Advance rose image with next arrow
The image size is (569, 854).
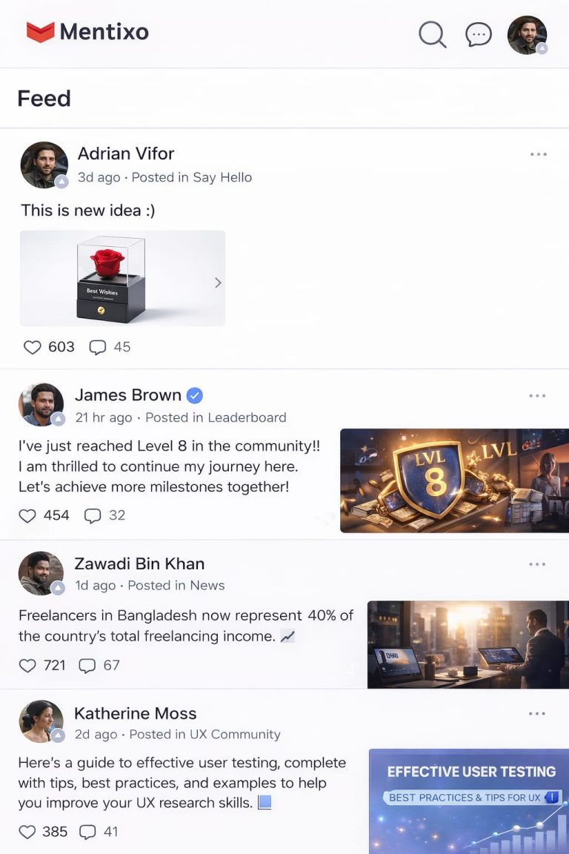click(x=218, y=282)
